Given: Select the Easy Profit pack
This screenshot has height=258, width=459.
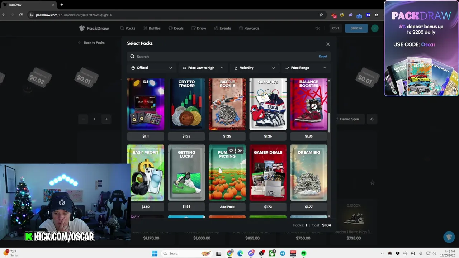Looking at the screenshot, I should click(x=146, y=173).
